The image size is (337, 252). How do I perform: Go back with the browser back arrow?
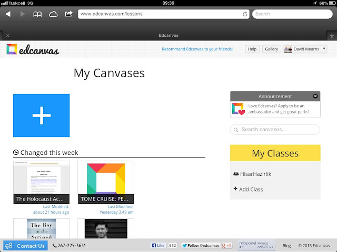tap(8, 14)
